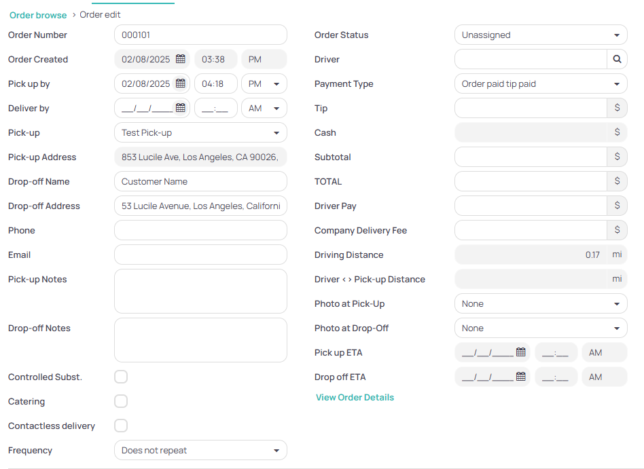Open Photo at Pick-Up dropdown
Image resolution: width=644 pixels, height=469 pixels.
click(541, 303)
